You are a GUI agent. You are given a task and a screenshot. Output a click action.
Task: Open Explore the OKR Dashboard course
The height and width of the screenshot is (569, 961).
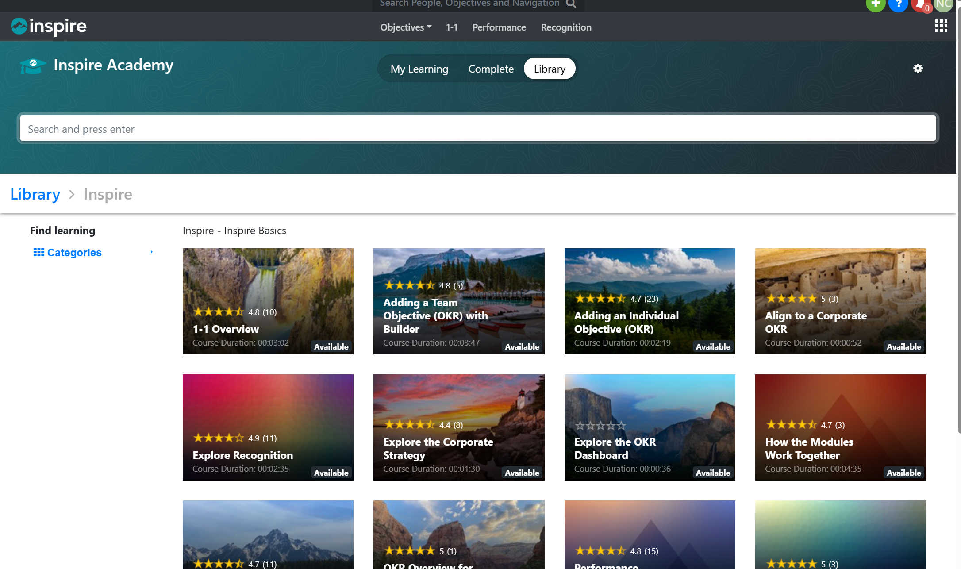[x=650, y=427]
